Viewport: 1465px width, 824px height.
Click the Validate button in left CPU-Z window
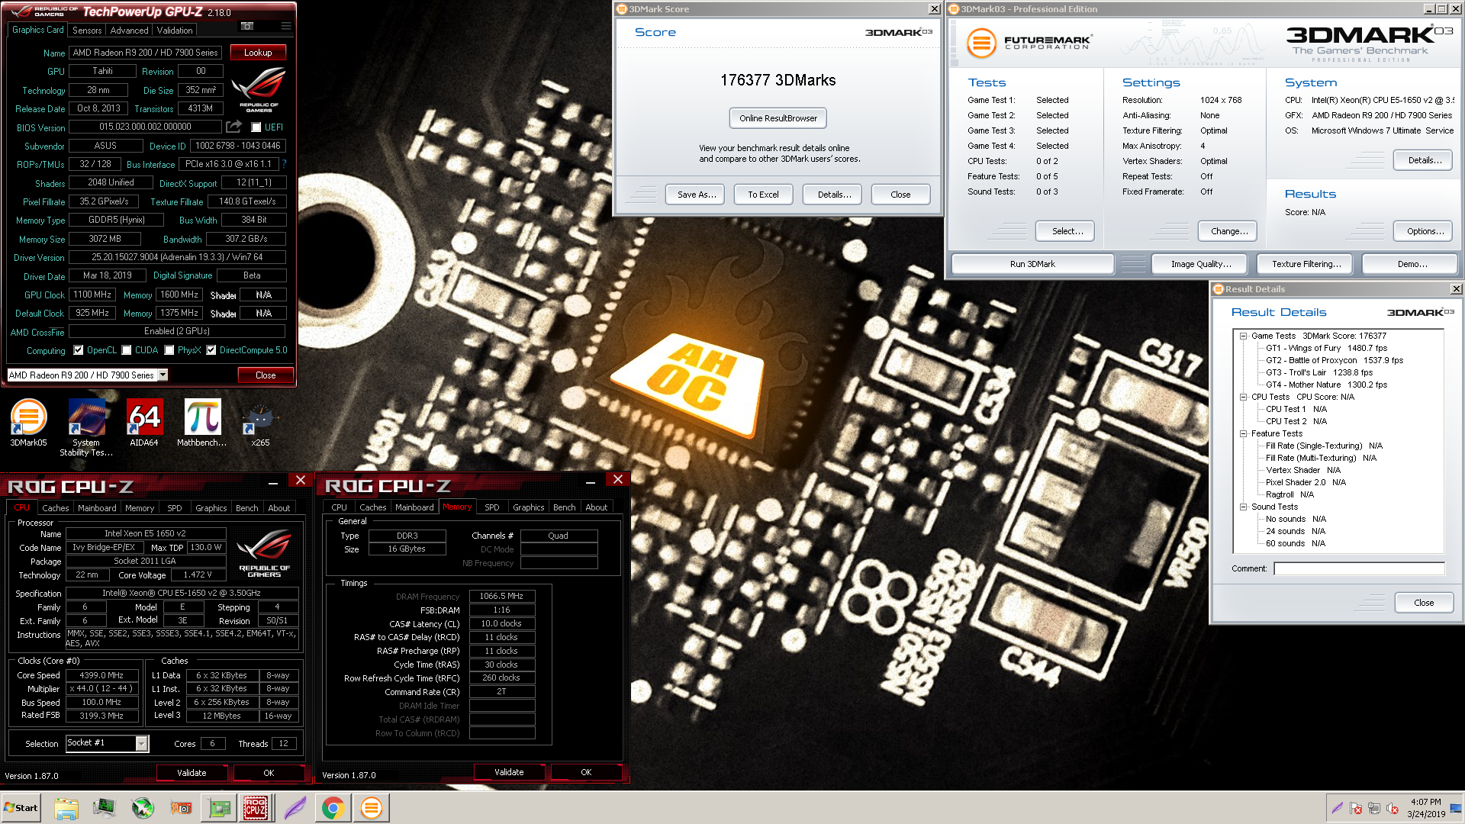(192, 773)
